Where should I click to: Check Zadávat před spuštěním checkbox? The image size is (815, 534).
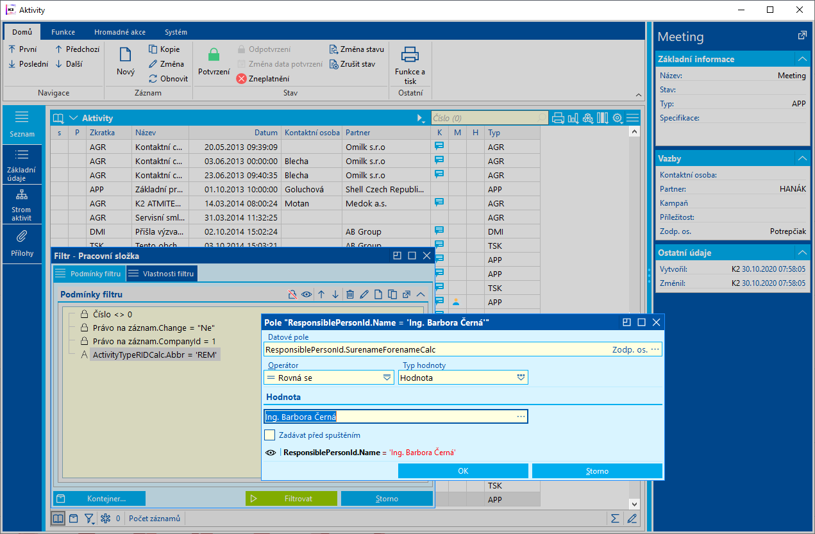(x=270, y=435)
